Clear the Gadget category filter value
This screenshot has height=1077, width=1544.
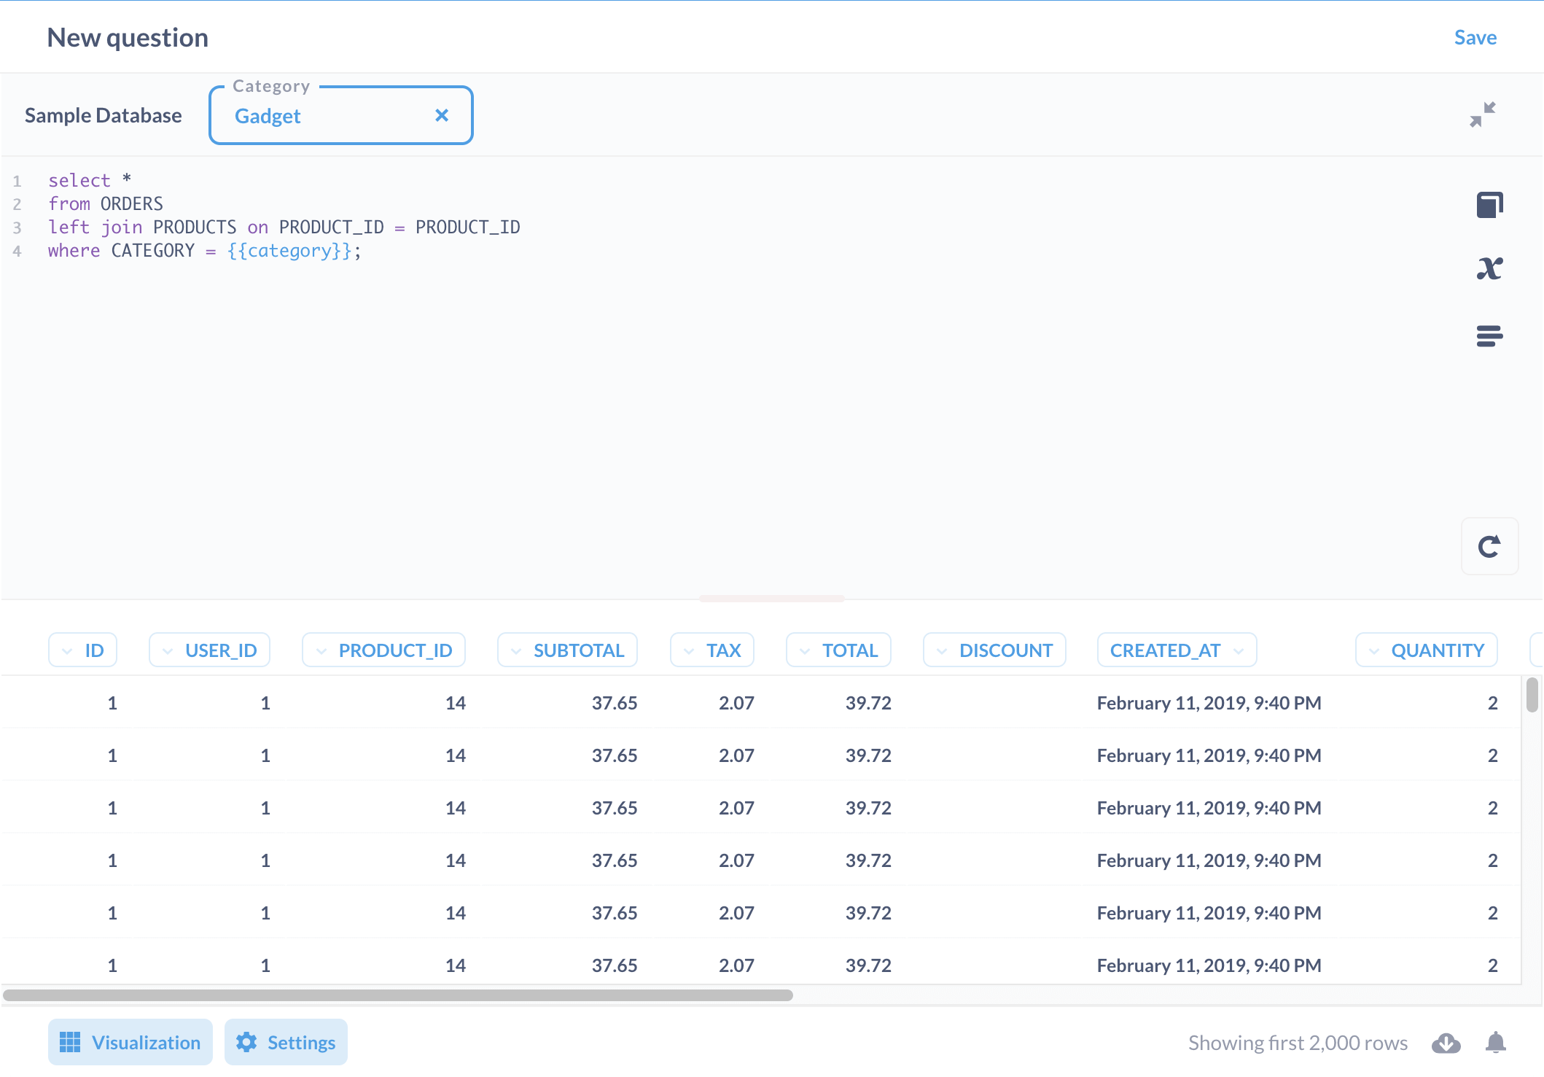pyautogui.click(x=442, y=115)
